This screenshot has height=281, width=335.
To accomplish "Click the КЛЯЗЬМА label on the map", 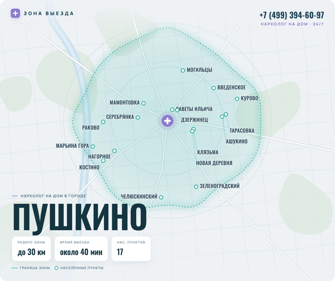I will point(208,152).
